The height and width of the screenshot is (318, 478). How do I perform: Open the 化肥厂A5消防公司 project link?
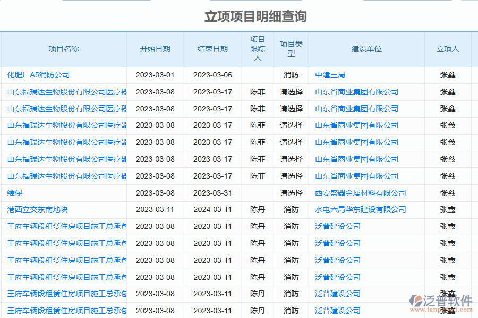[x=37, y=75]
